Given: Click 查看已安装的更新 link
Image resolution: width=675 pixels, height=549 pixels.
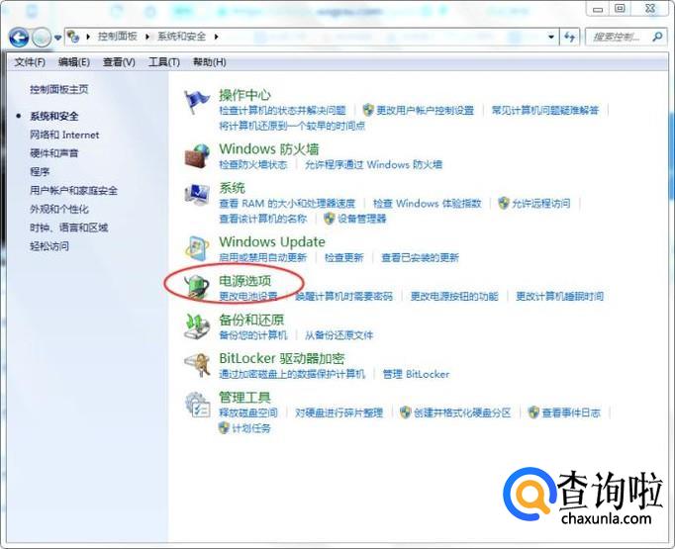Looking at the screenshot, I should [421, 257].
